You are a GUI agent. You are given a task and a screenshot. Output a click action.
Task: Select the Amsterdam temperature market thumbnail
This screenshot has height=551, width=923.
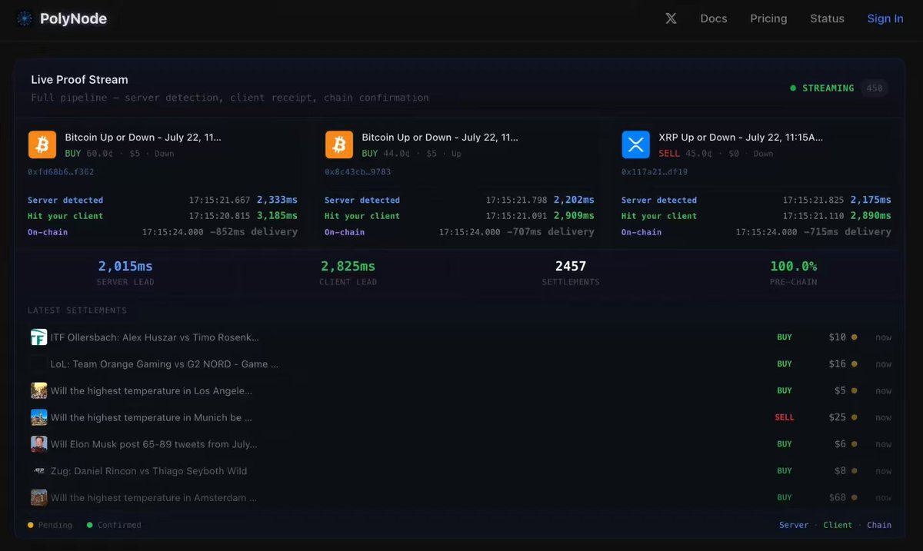[x=38, y=497]
